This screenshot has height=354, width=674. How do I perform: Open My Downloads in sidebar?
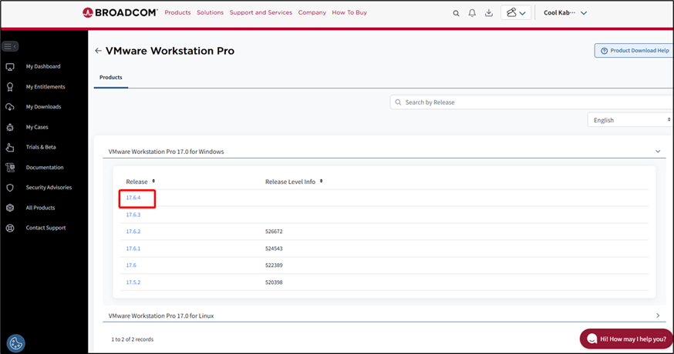[43, 107]
